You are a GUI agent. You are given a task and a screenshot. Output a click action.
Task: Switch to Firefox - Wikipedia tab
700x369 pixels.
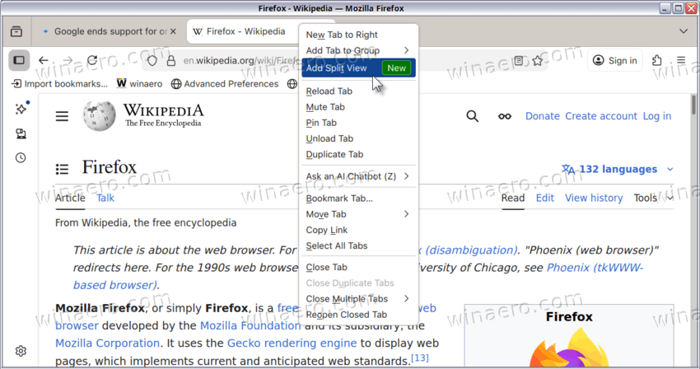tap(243, 32)
